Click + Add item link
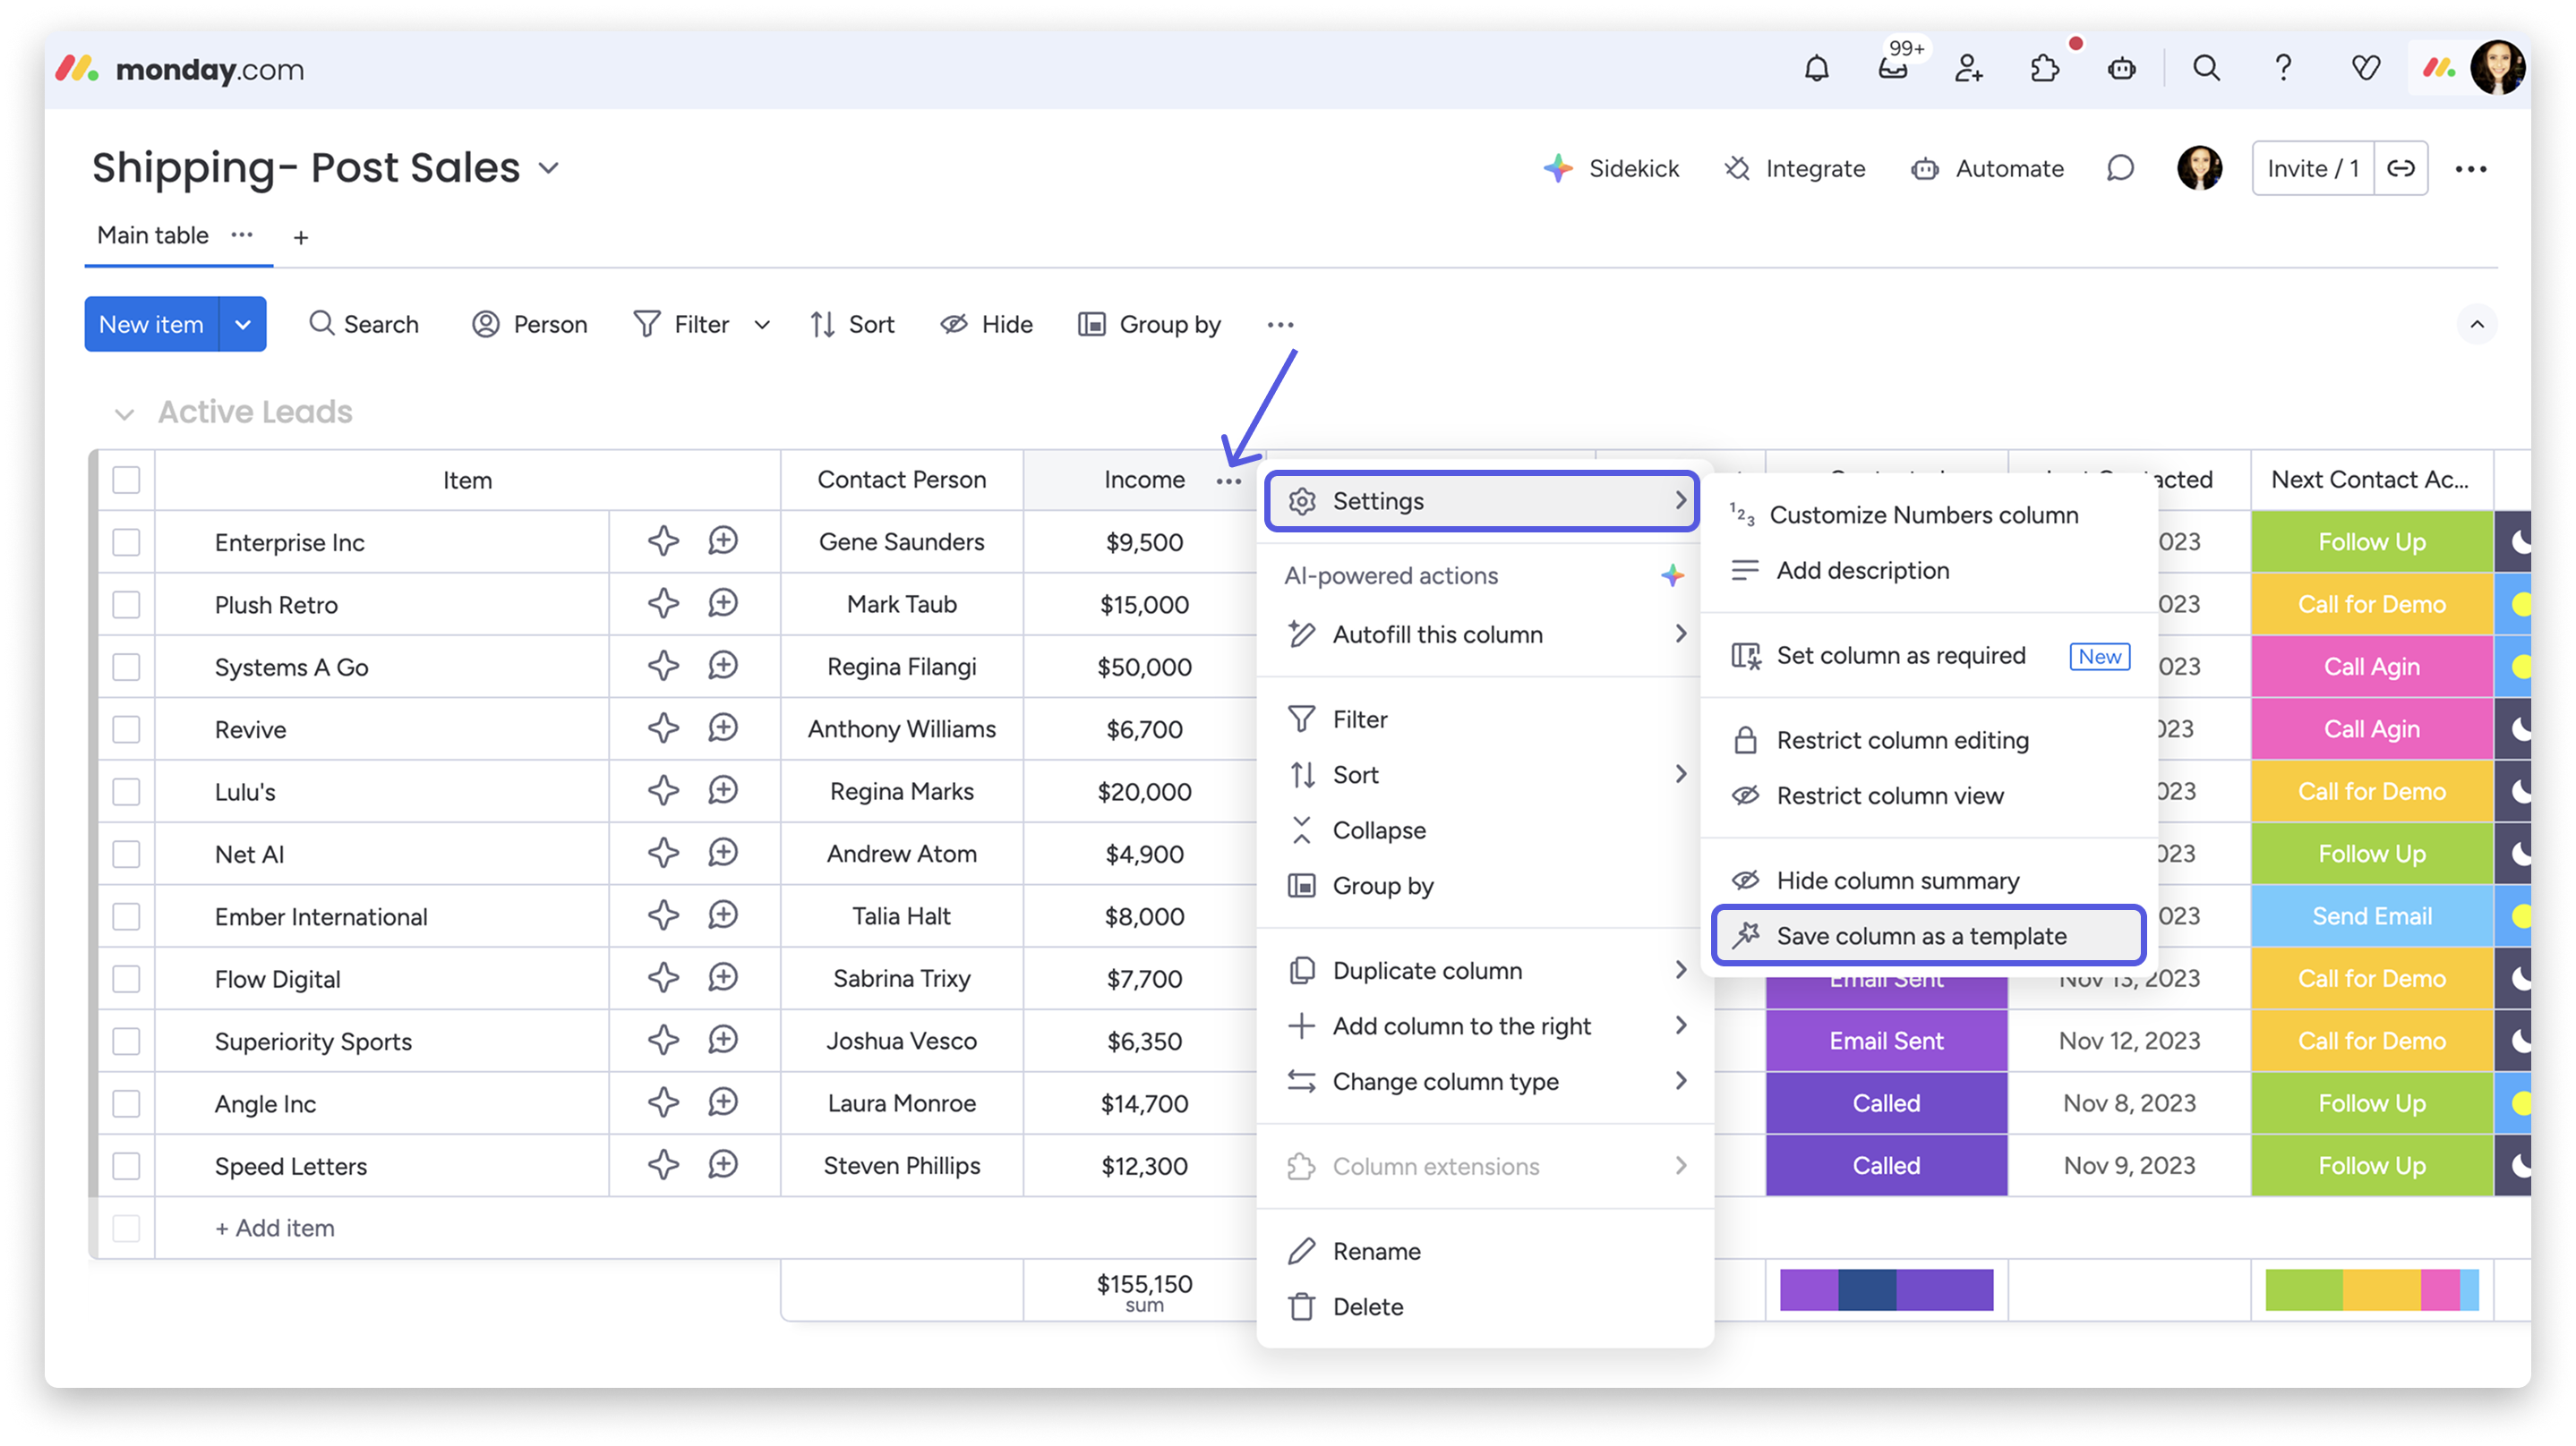The width and height of the screenshot is (2576, 1446). point(275,1229)
